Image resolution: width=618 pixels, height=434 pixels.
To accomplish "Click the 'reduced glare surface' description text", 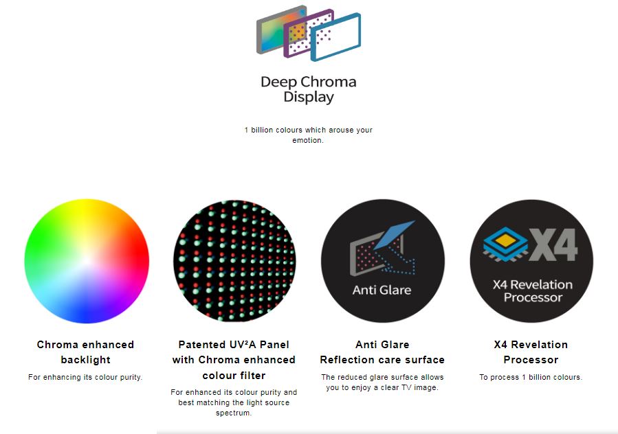I will point(382,382).
